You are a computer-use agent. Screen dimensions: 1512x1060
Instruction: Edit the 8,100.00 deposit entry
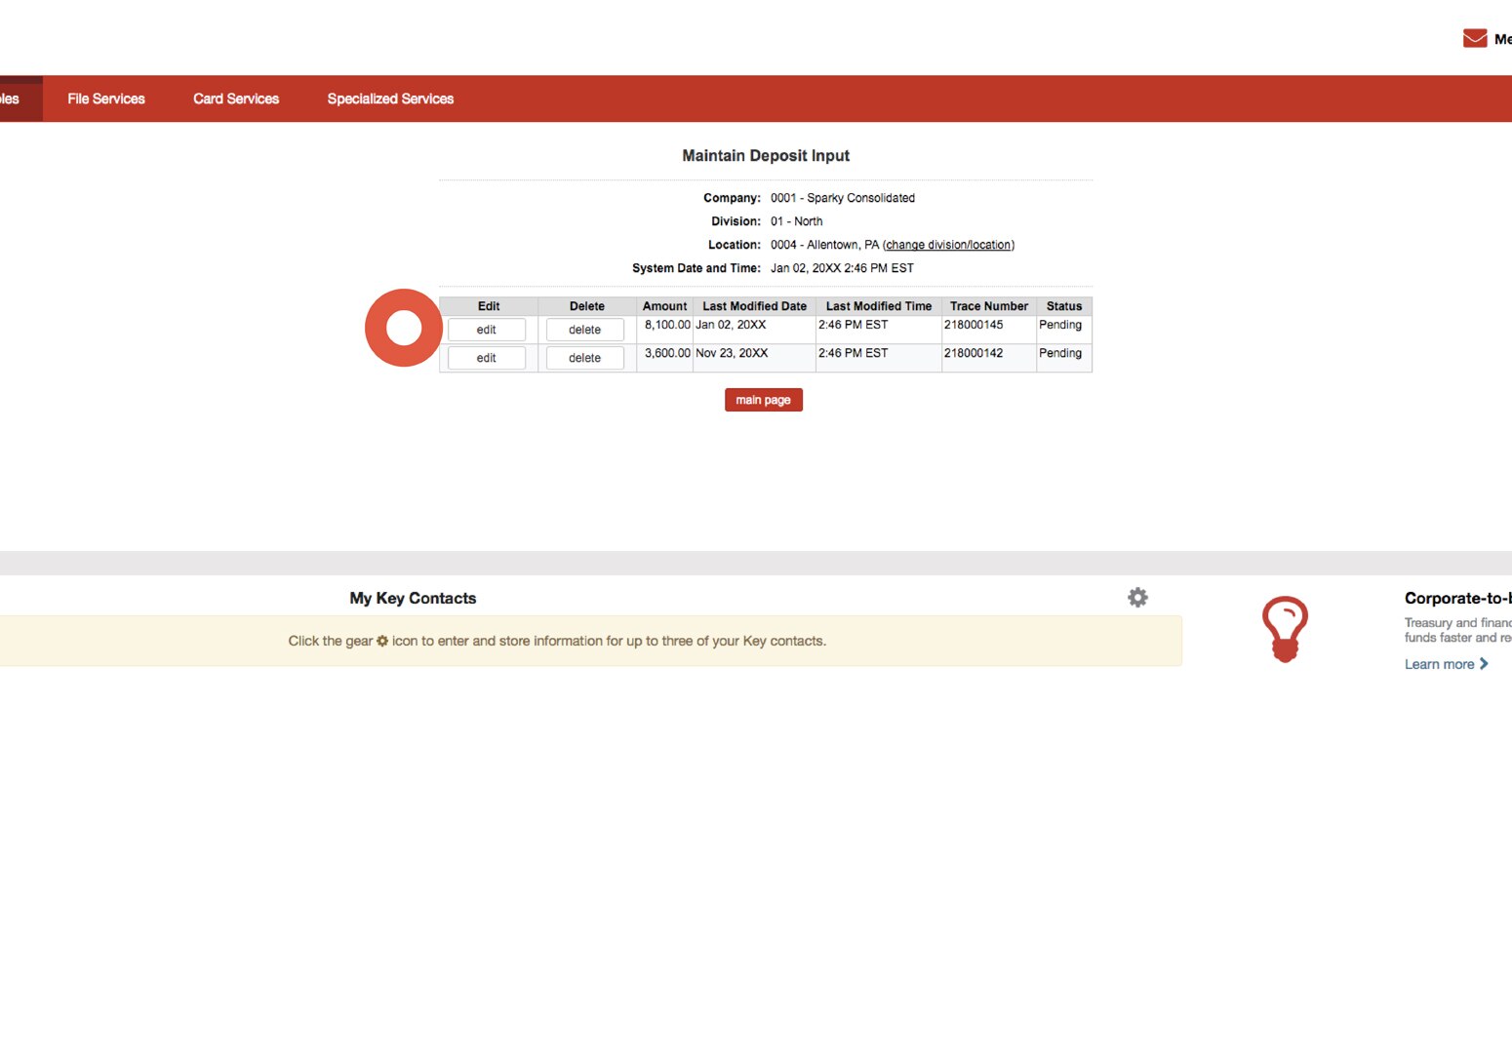486,330
